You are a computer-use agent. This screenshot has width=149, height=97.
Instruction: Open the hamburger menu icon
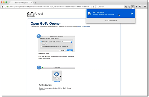click(145, 7)
